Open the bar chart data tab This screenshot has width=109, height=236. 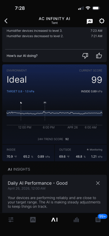tap(76, 220)
